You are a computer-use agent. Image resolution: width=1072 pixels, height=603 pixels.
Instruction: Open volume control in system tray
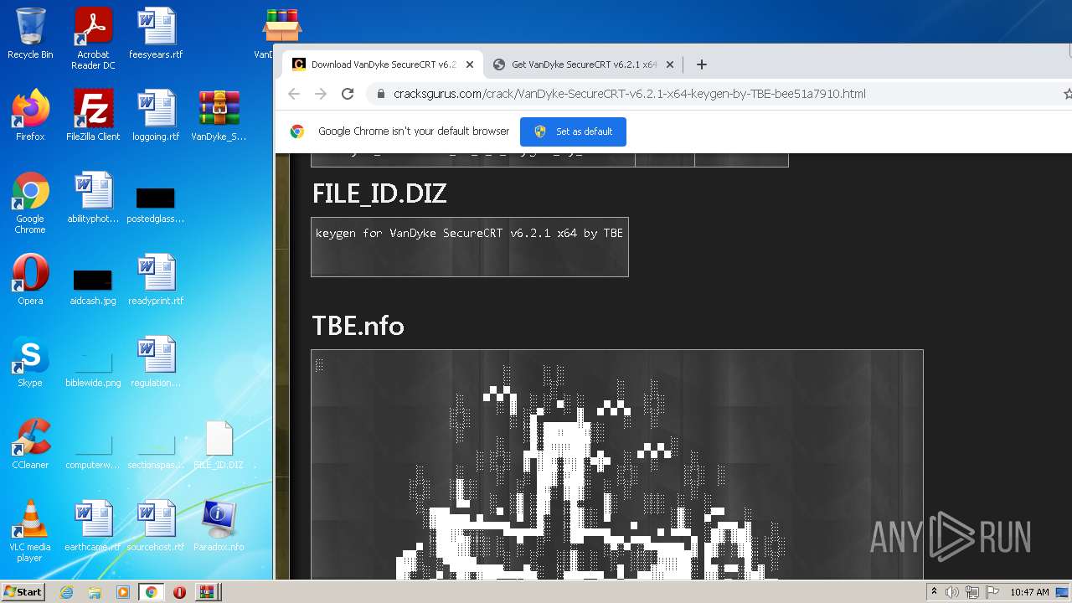[952, 592]
